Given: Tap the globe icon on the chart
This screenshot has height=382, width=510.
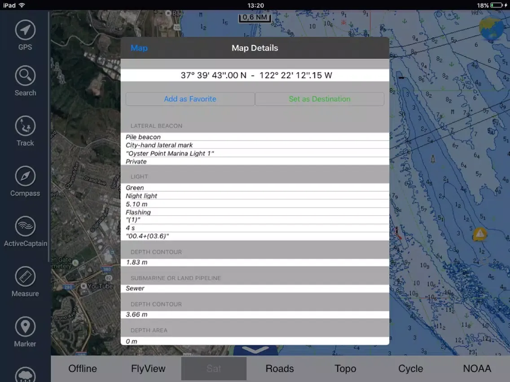Looking at the screenshot, I should (x=491, y=28).
